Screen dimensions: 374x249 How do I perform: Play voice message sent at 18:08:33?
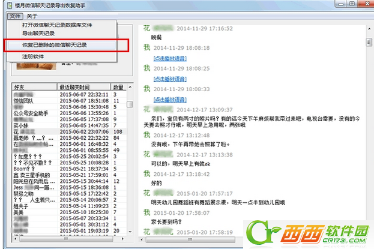coord(170,100)
